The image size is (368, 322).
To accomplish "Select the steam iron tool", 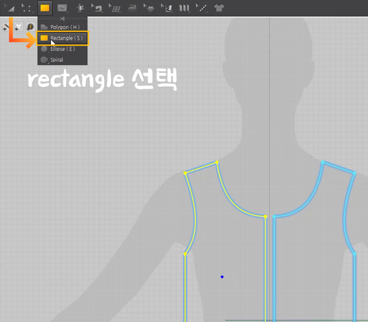I will pyautogui.click(x=132, y=8).
